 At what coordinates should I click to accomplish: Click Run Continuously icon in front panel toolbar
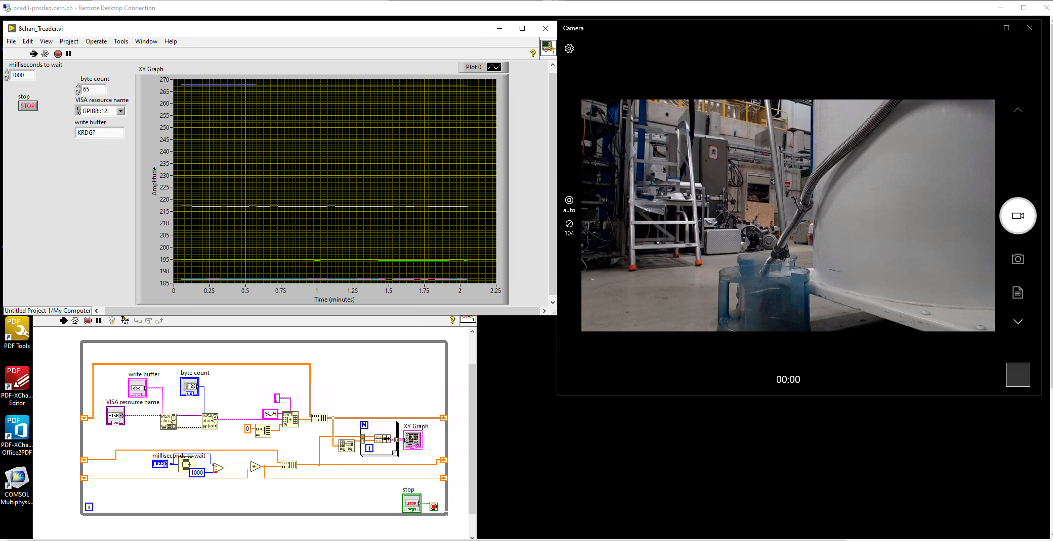pyautogui.click(x=45, y=54)
